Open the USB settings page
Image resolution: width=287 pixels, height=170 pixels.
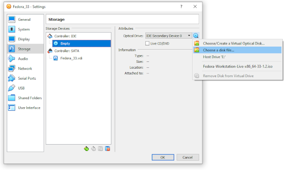[21, 88]
